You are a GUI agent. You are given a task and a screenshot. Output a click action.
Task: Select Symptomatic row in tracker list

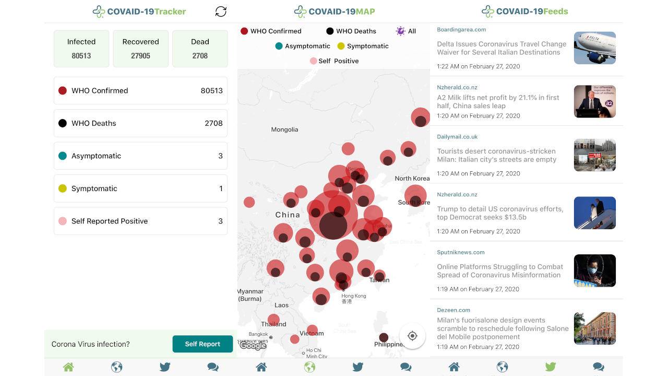tap(141, 189)
